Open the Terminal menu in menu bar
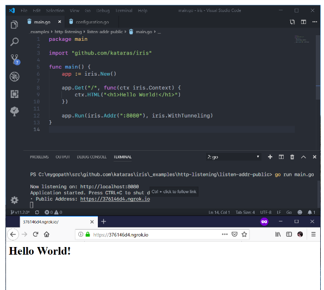 pyautogui.click(x=123, y=10)
